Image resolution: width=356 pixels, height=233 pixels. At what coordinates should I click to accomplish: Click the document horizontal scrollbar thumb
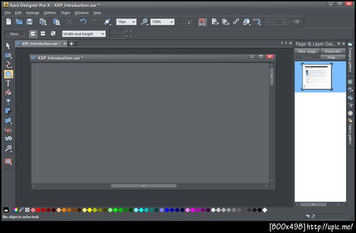[x=144, y=186]
